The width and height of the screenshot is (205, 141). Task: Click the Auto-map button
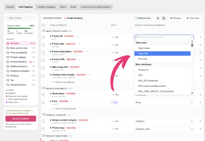(x=193, y=18)
